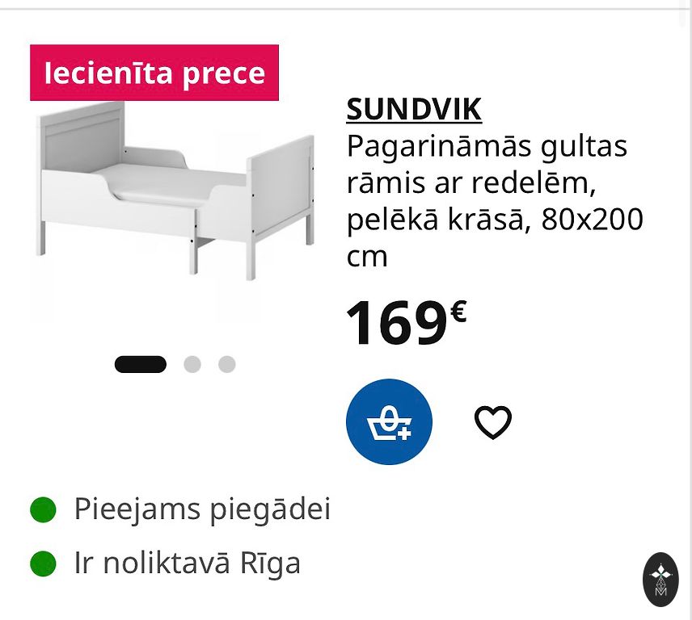Screen dimensions: 692x620
Task: Switch to the second product image dot
Action: (x=192, y=364)
